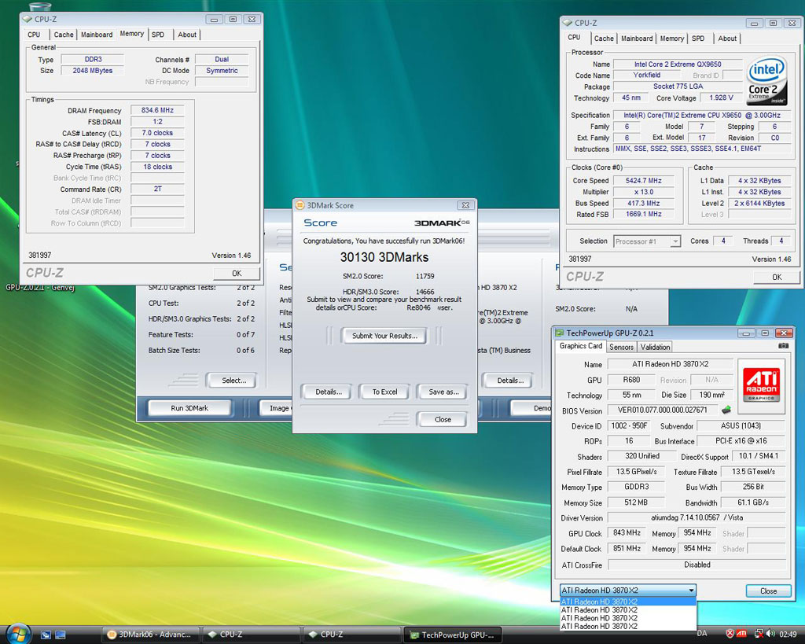The image size is (805, 644).
Task: Open the Memory tab in right CPU-Z window
Action: 671,38
